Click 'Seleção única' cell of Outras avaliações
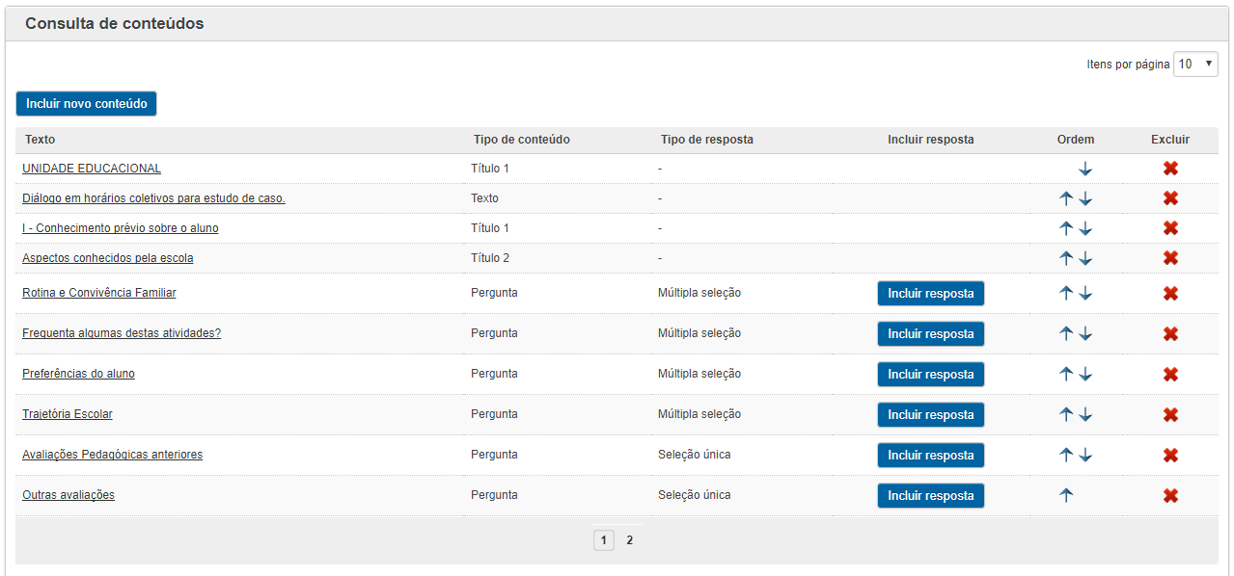The image size is (1234, 576). (x=695, y=495)
